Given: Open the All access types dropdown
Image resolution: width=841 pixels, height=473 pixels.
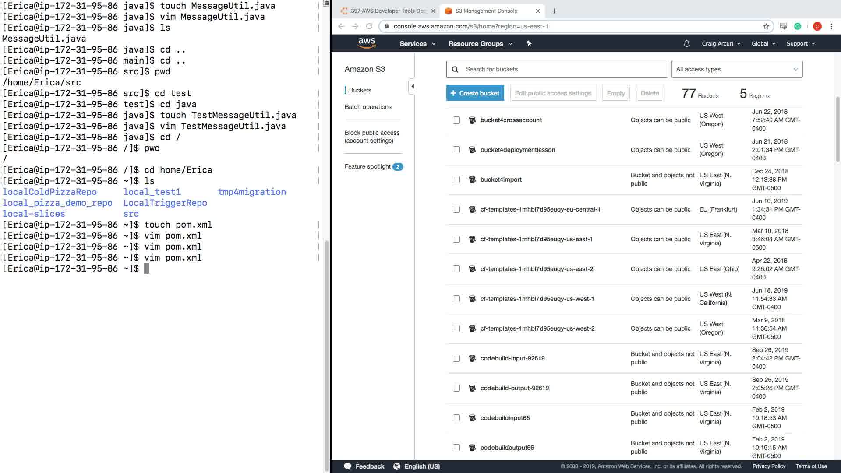Looking at the screenshot, I should click(x=737, y=69).
